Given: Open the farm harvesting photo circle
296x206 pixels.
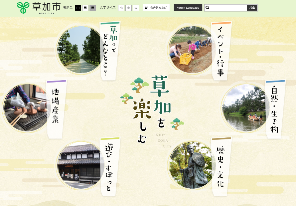Looking at the screenshot, I should (x=192, y=50).
